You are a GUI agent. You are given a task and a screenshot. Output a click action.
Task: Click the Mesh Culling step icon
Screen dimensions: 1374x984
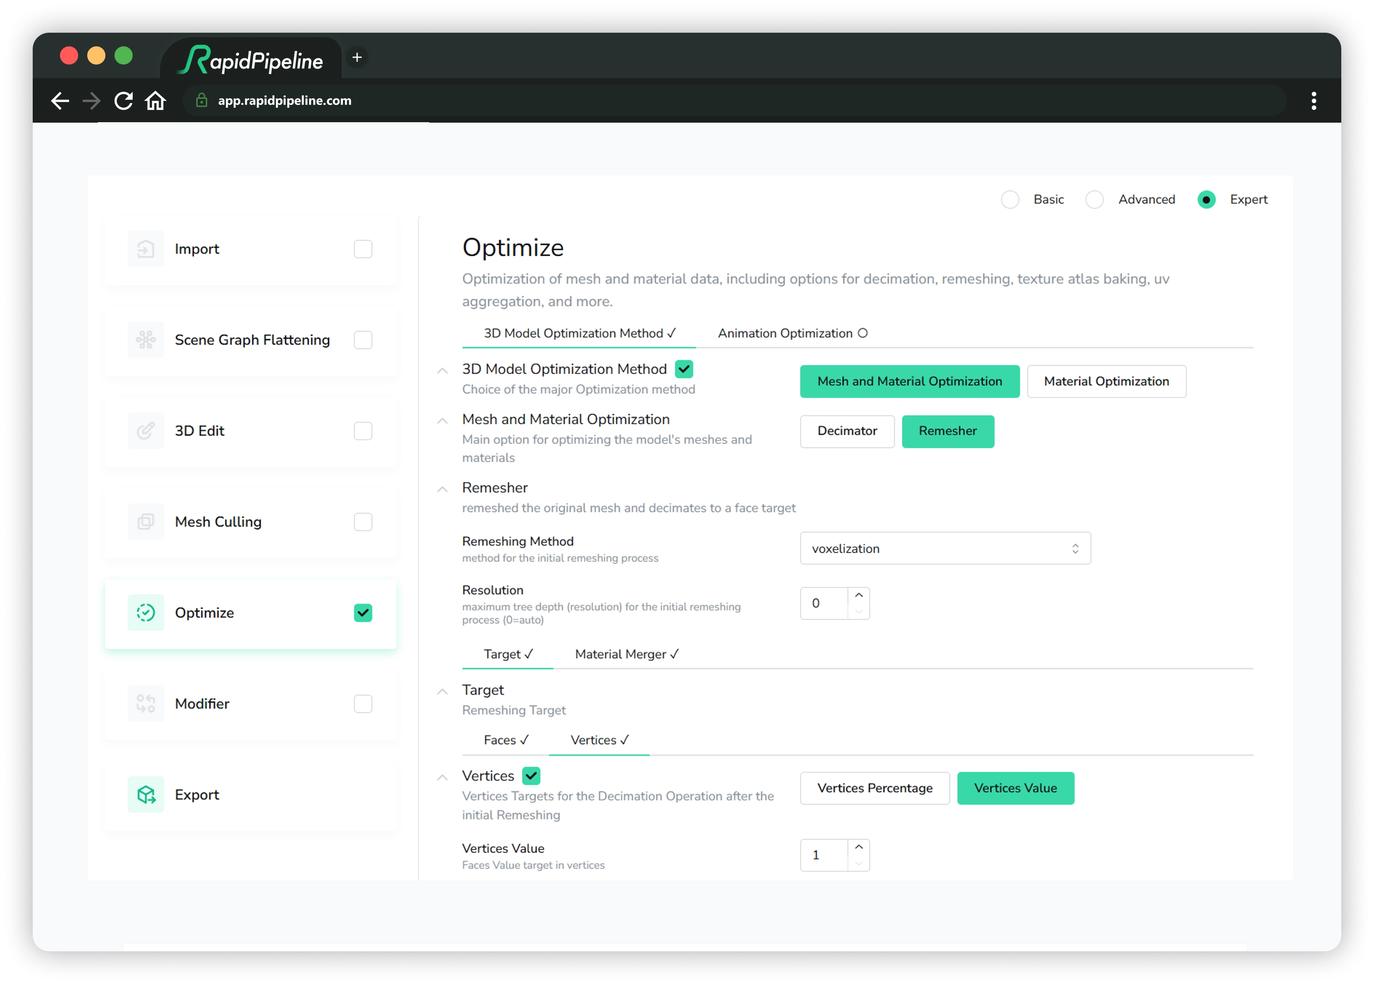[x=146, y=522]
